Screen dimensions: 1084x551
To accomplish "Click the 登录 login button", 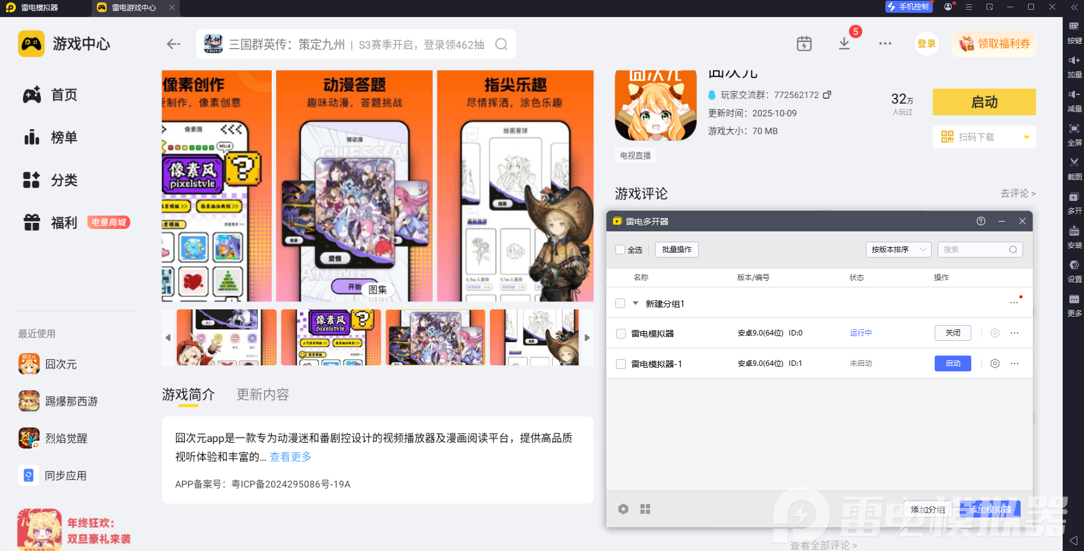I will 926,44.
